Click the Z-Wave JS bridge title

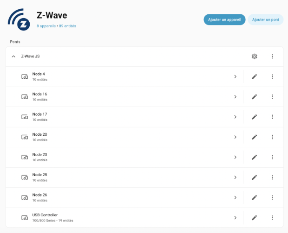[x=30, y=56]
